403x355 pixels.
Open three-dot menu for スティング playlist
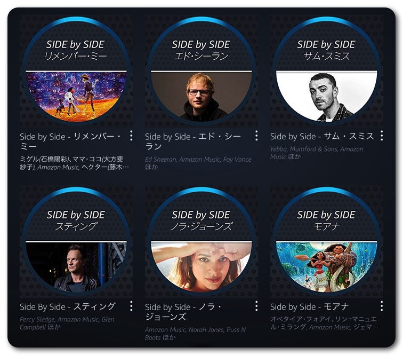[x=131, y=306]
